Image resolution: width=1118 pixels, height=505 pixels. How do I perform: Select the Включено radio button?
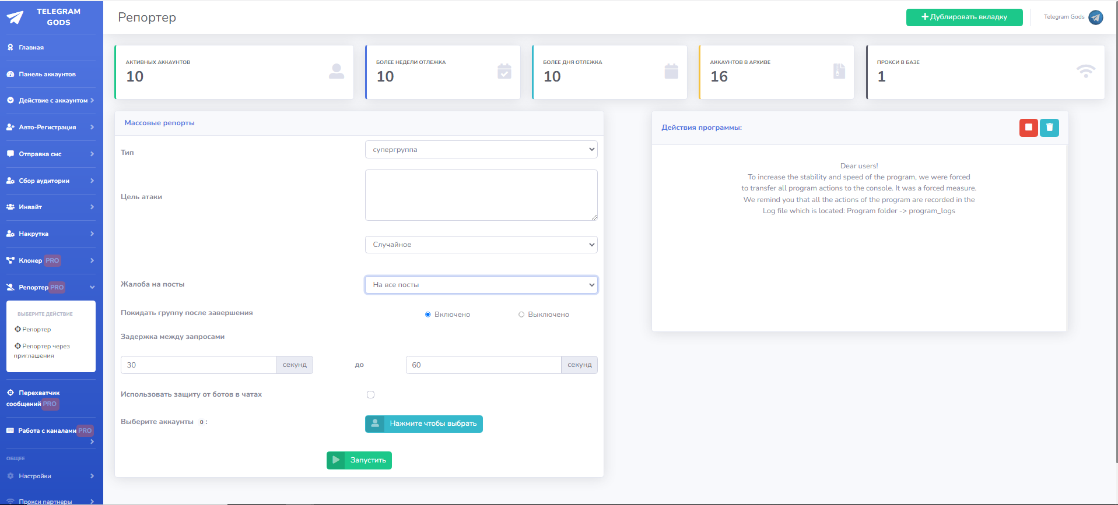click(428, 315)
